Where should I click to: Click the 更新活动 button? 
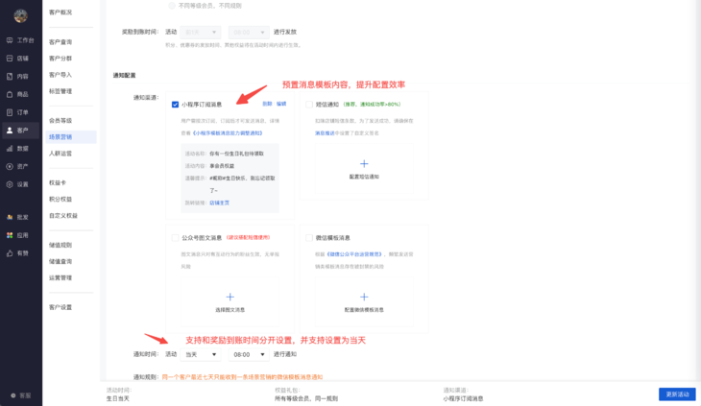(677, 394)
